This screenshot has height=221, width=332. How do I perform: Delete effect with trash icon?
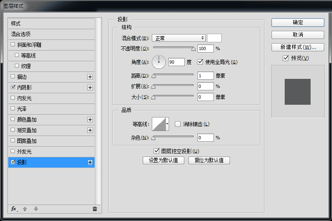95,209
